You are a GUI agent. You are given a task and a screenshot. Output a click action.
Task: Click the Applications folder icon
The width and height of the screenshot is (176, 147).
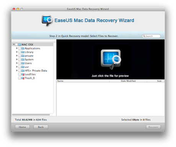tap(23, 48)
